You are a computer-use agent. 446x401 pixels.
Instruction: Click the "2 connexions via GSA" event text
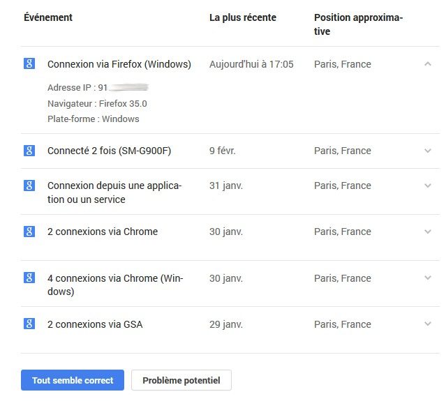[x=95, y=324]
